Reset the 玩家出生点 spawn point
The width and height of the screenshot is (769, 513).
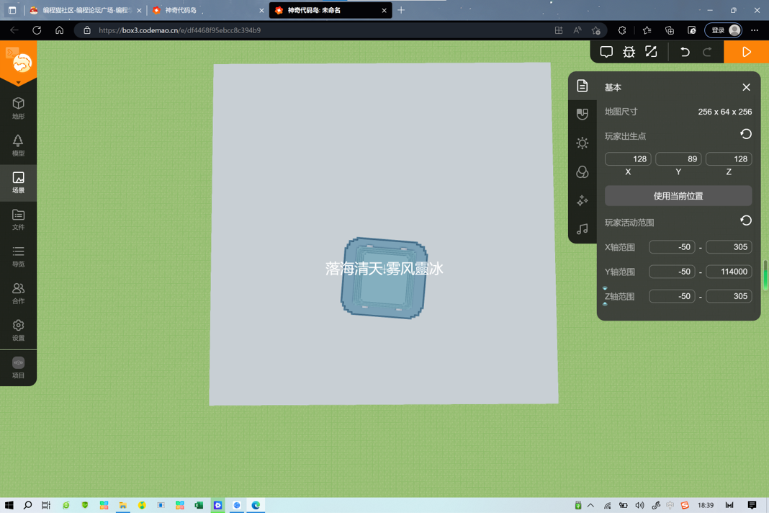click(x=745, y=135)
